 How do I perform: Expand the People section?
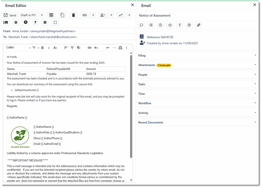coord(198,75)
